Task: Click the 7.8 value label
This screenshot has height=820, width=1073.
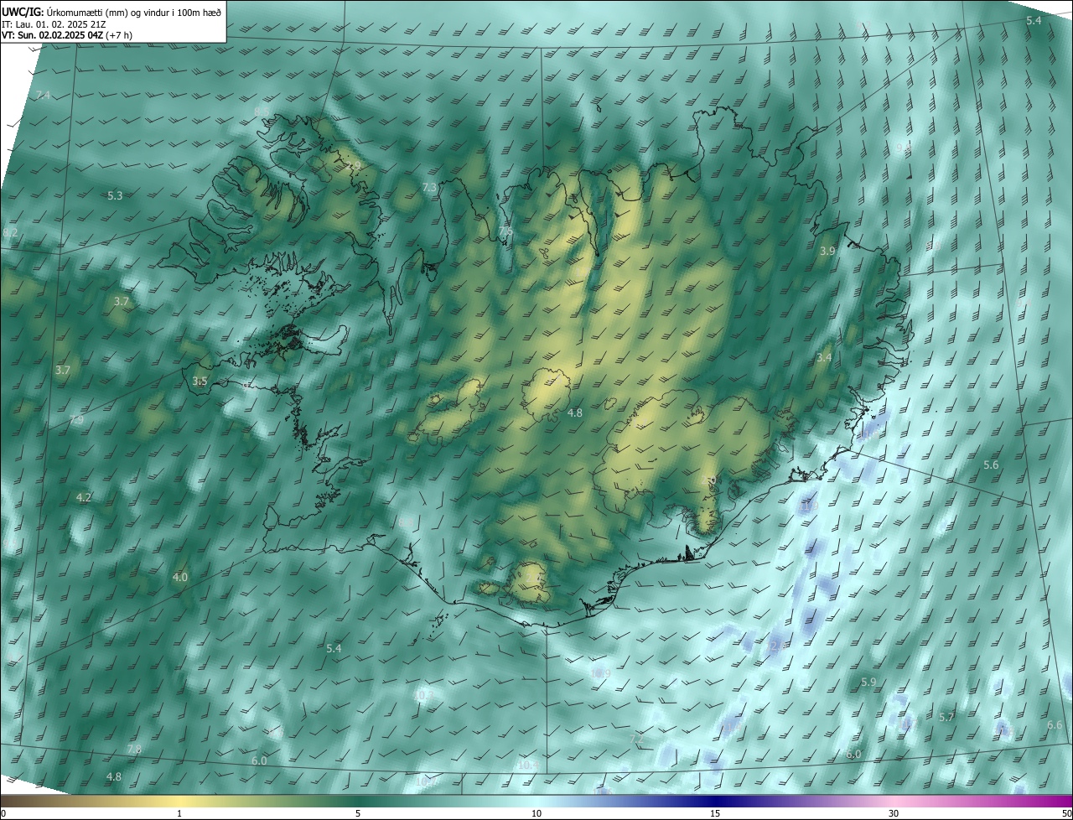Action: pos(134,749)
